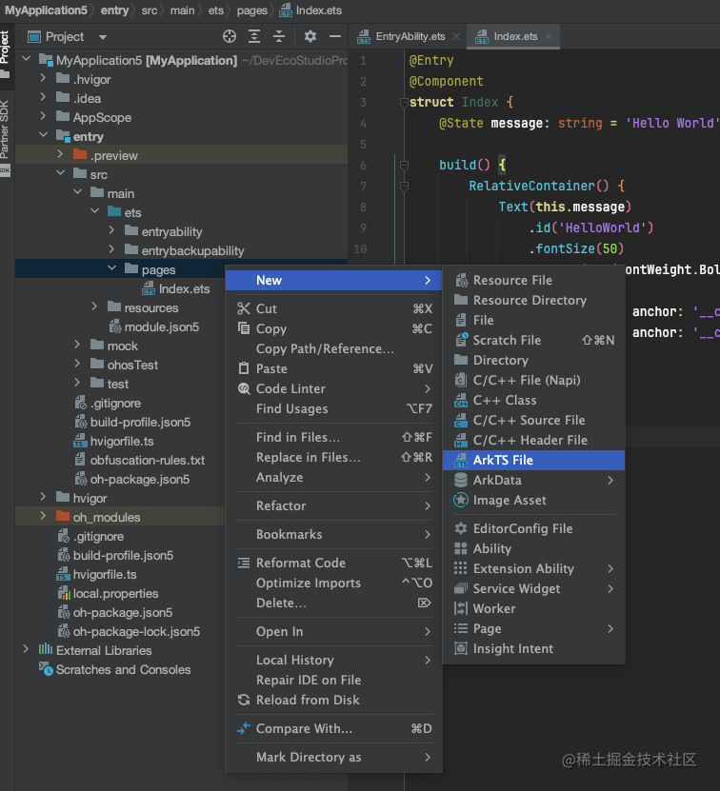Open the Code Linter submenu
This screenshot has width=720, height=791.
point(333,388)
